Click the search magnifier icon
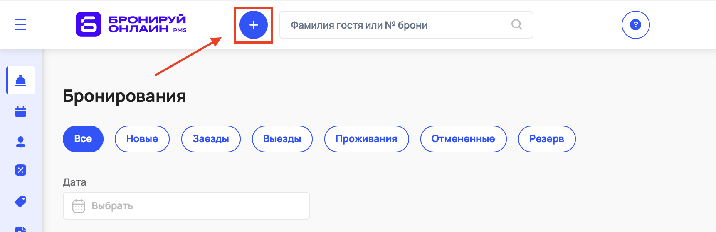716x232 pixels. 516,25
